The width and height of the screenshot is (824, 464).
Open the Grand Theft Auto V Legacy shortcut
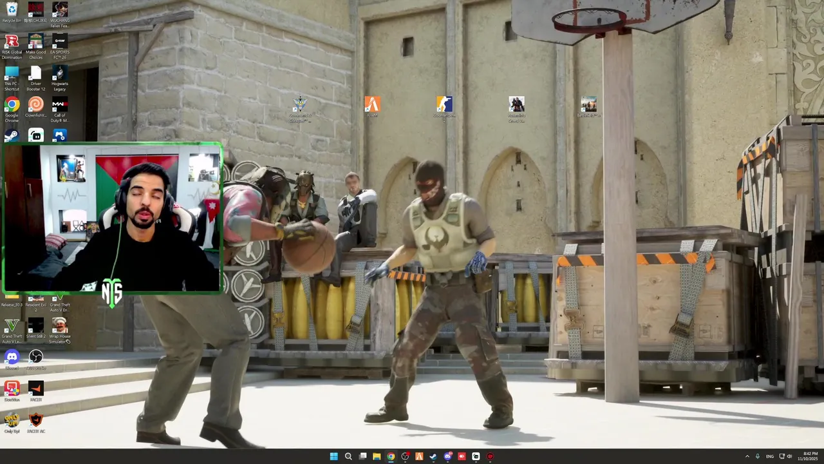point(12,330)
